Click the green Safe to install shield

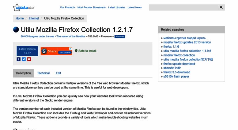(76, 51)
